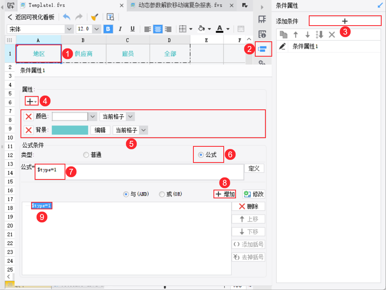Choose the 与(AND) radio option
Image resolution: width=386 pixels, height=290 pixels.
coord(126,194)
